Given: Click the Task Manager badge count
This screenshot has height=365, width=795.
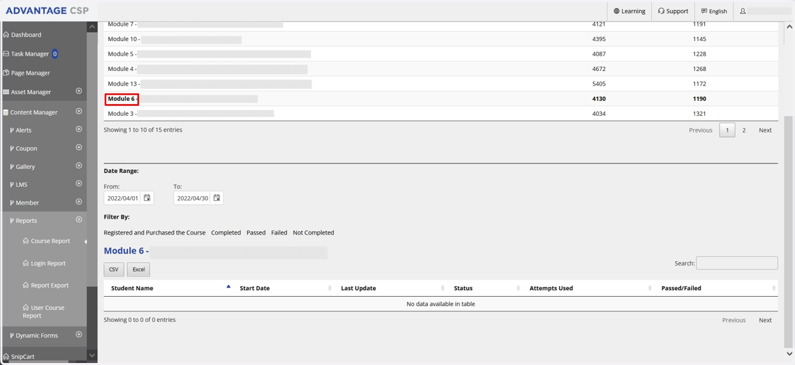Looking at the screenshot, I should [x=55, y=54].
